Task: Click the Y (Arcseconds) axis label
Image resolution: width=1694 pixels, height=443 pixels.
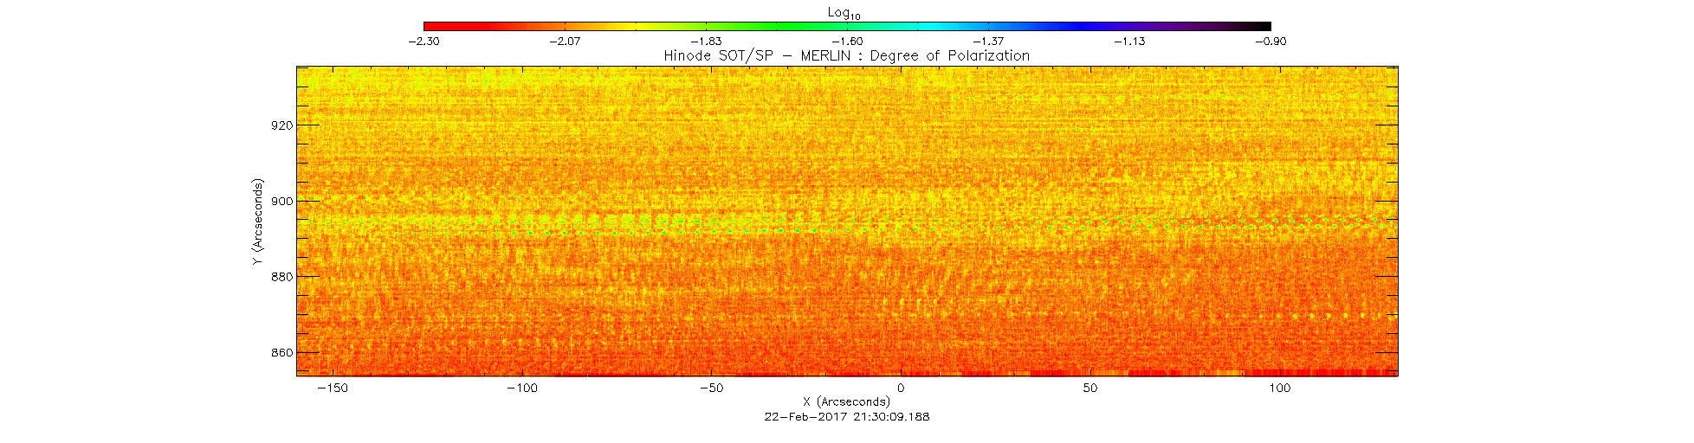Action: pos(257,221)
